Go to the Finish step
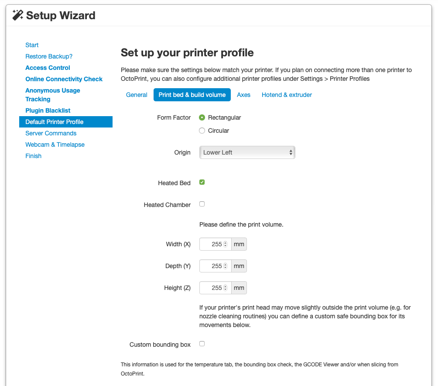The image size is (438, 386). pyautogui.click(x=33, y=156)
